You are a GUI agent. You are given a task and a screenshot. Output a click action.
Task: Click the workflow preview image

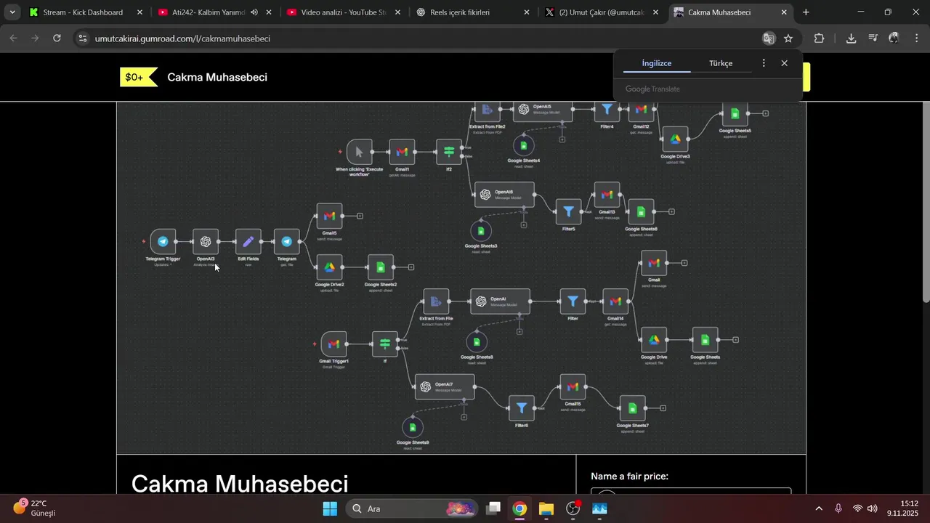coord(461,277)
